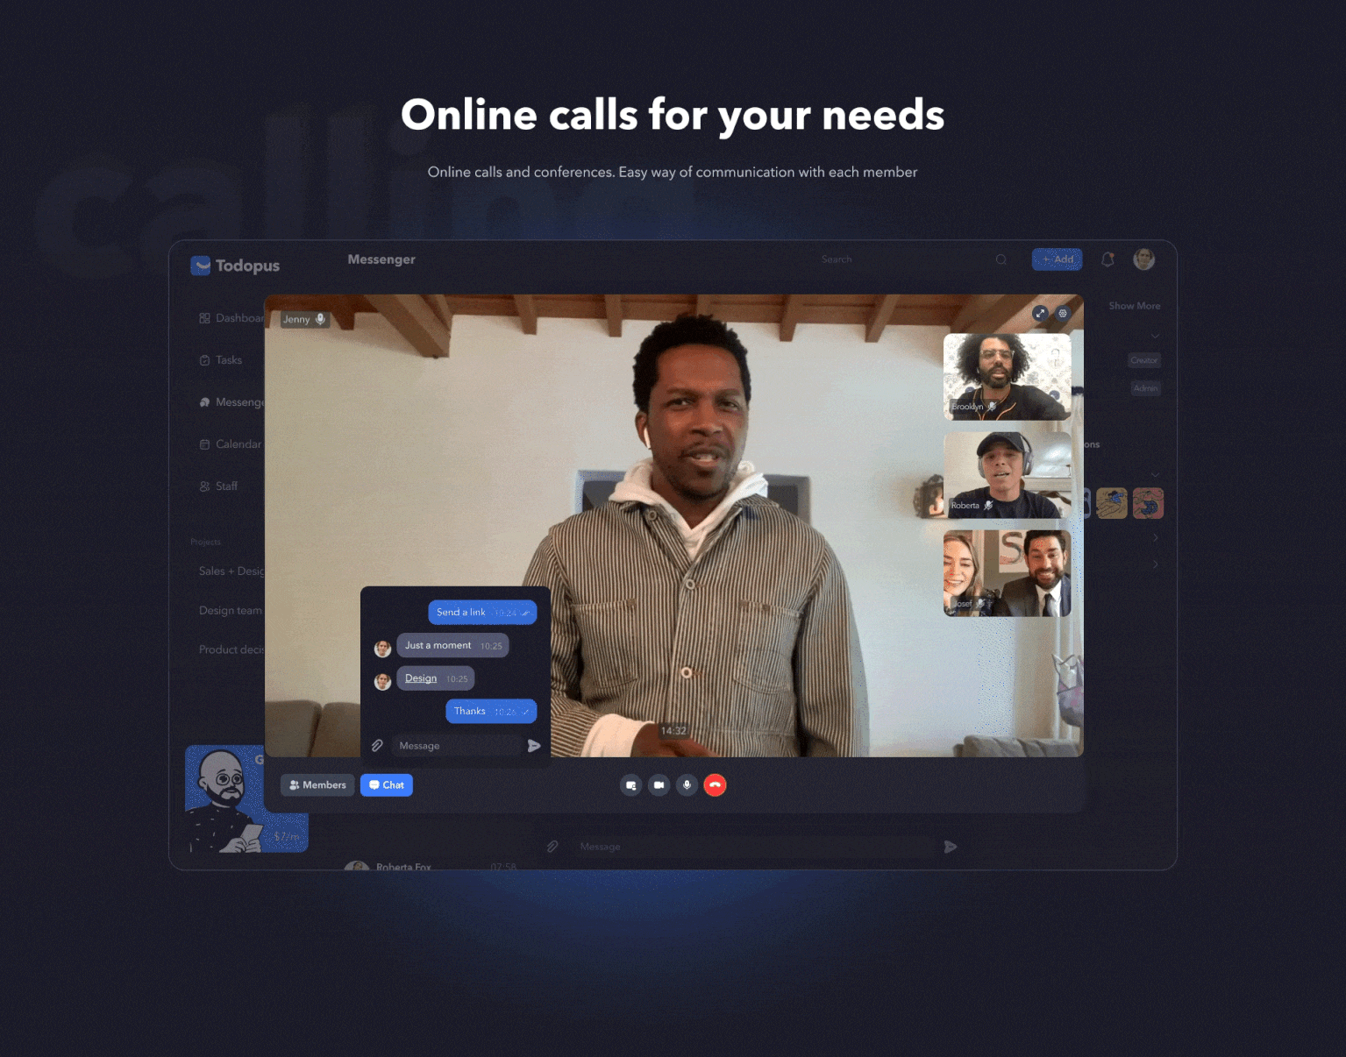Click Roberta's muted microphone icon
Screen dimensions: 1346x1057
tap(988, 506)
